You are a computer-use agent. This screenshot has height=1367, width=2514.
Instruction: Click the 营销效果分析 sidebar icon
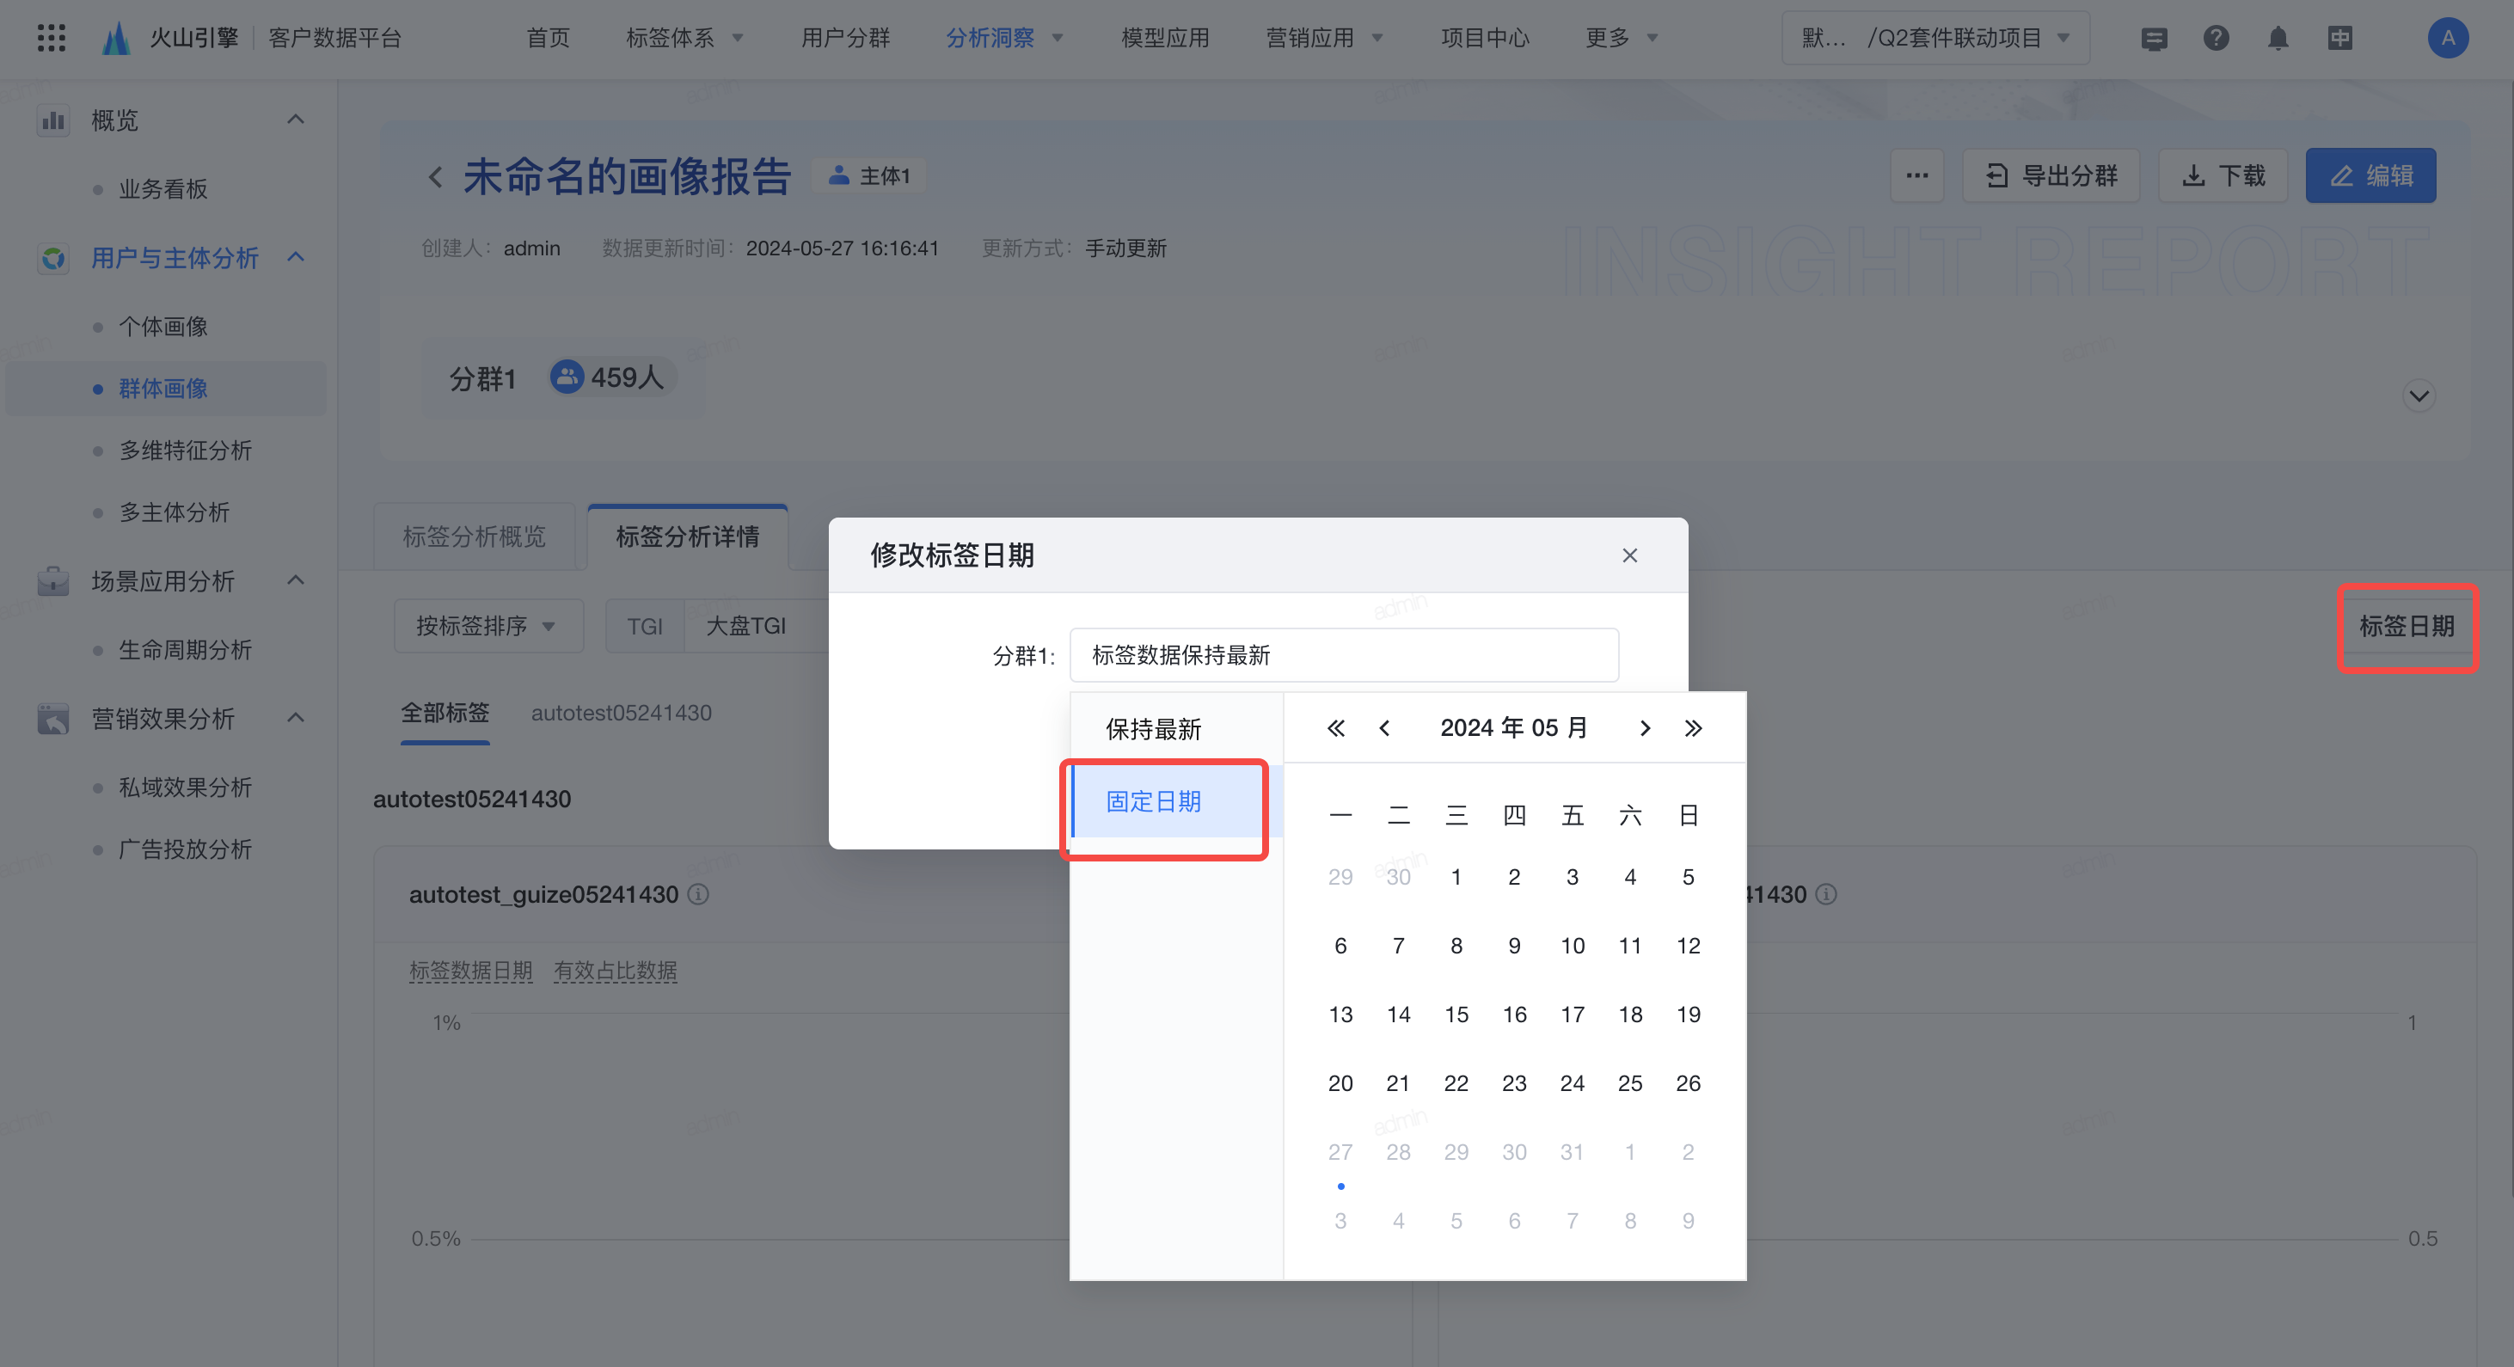click(52, 719)
